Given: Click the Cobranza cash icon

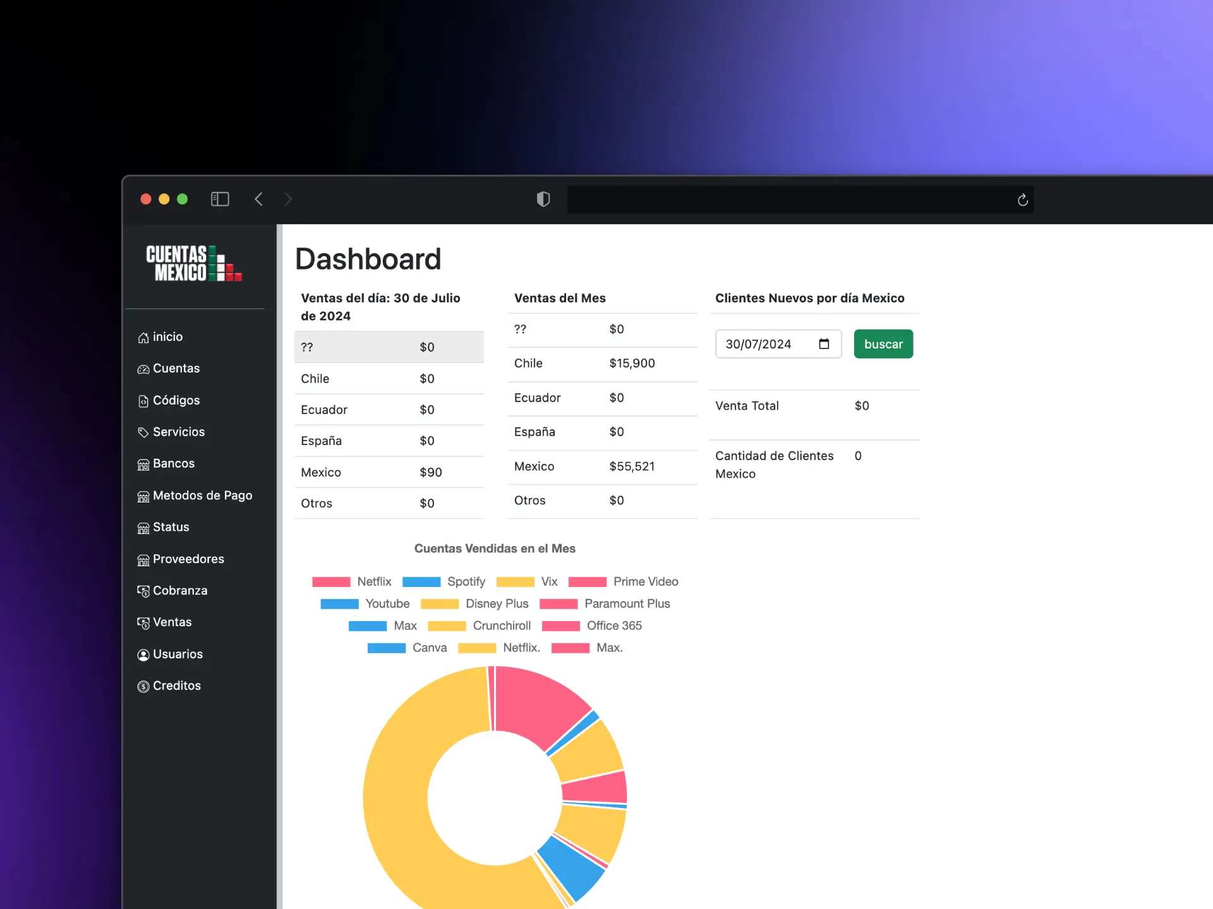Looking at the screenshot, I should [x=143, y=591].
